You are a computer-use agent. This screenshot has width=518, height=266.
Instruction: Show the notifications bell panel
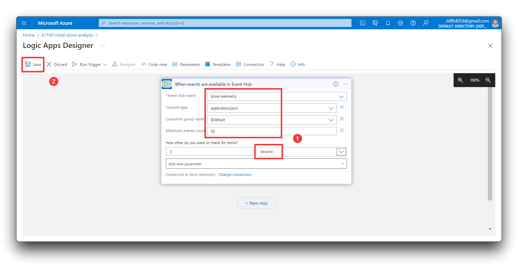(x=388, y=23)
